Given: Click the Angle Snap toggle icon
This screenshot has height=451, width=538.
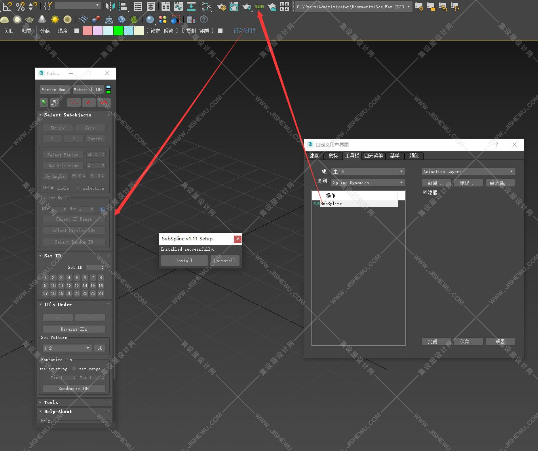Looking at the screenshot, I should tap(8, 6).
